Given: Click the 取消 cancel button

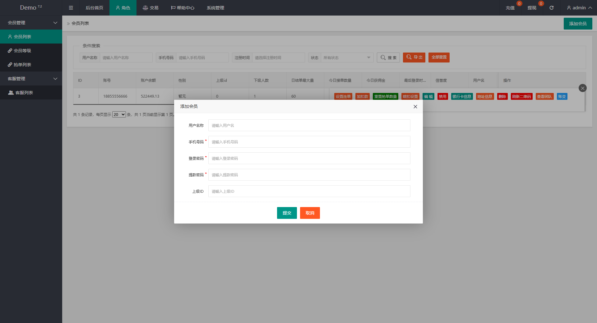Looking at the screenshot, I should pos(310,213).
